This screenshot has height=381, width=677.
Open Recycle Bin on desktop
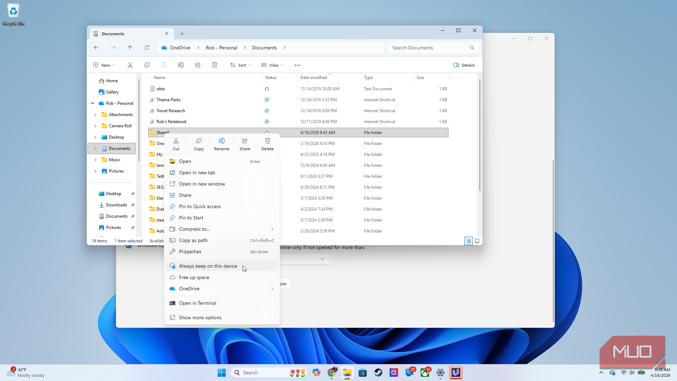(x=13, y=14)
